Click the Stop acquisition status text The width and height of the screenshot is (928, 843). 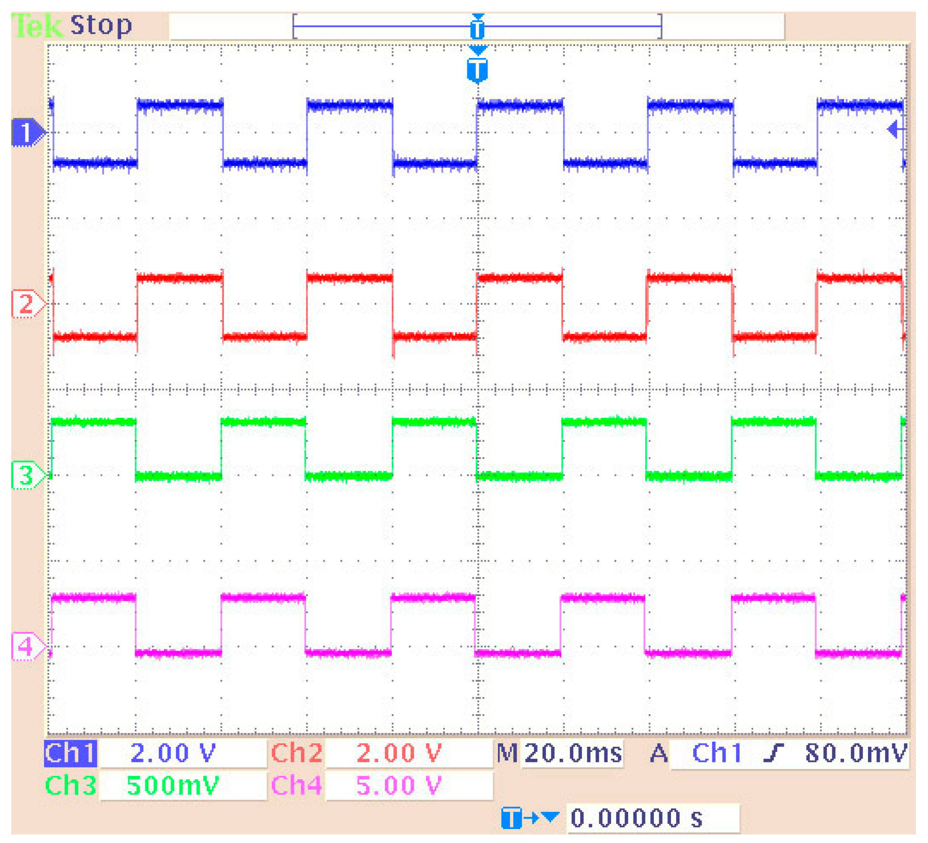[101, 25]
